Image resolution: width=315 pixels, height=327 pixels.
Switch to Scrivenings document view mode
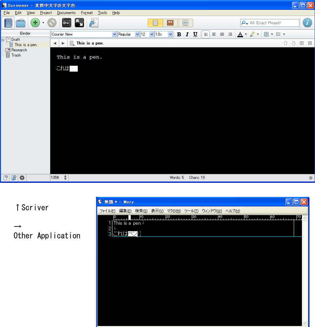[155, 23]
